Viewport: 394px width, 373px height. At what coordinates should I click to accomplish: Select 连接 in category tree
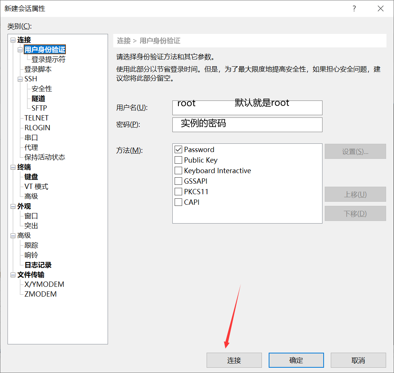coord(24,40)
